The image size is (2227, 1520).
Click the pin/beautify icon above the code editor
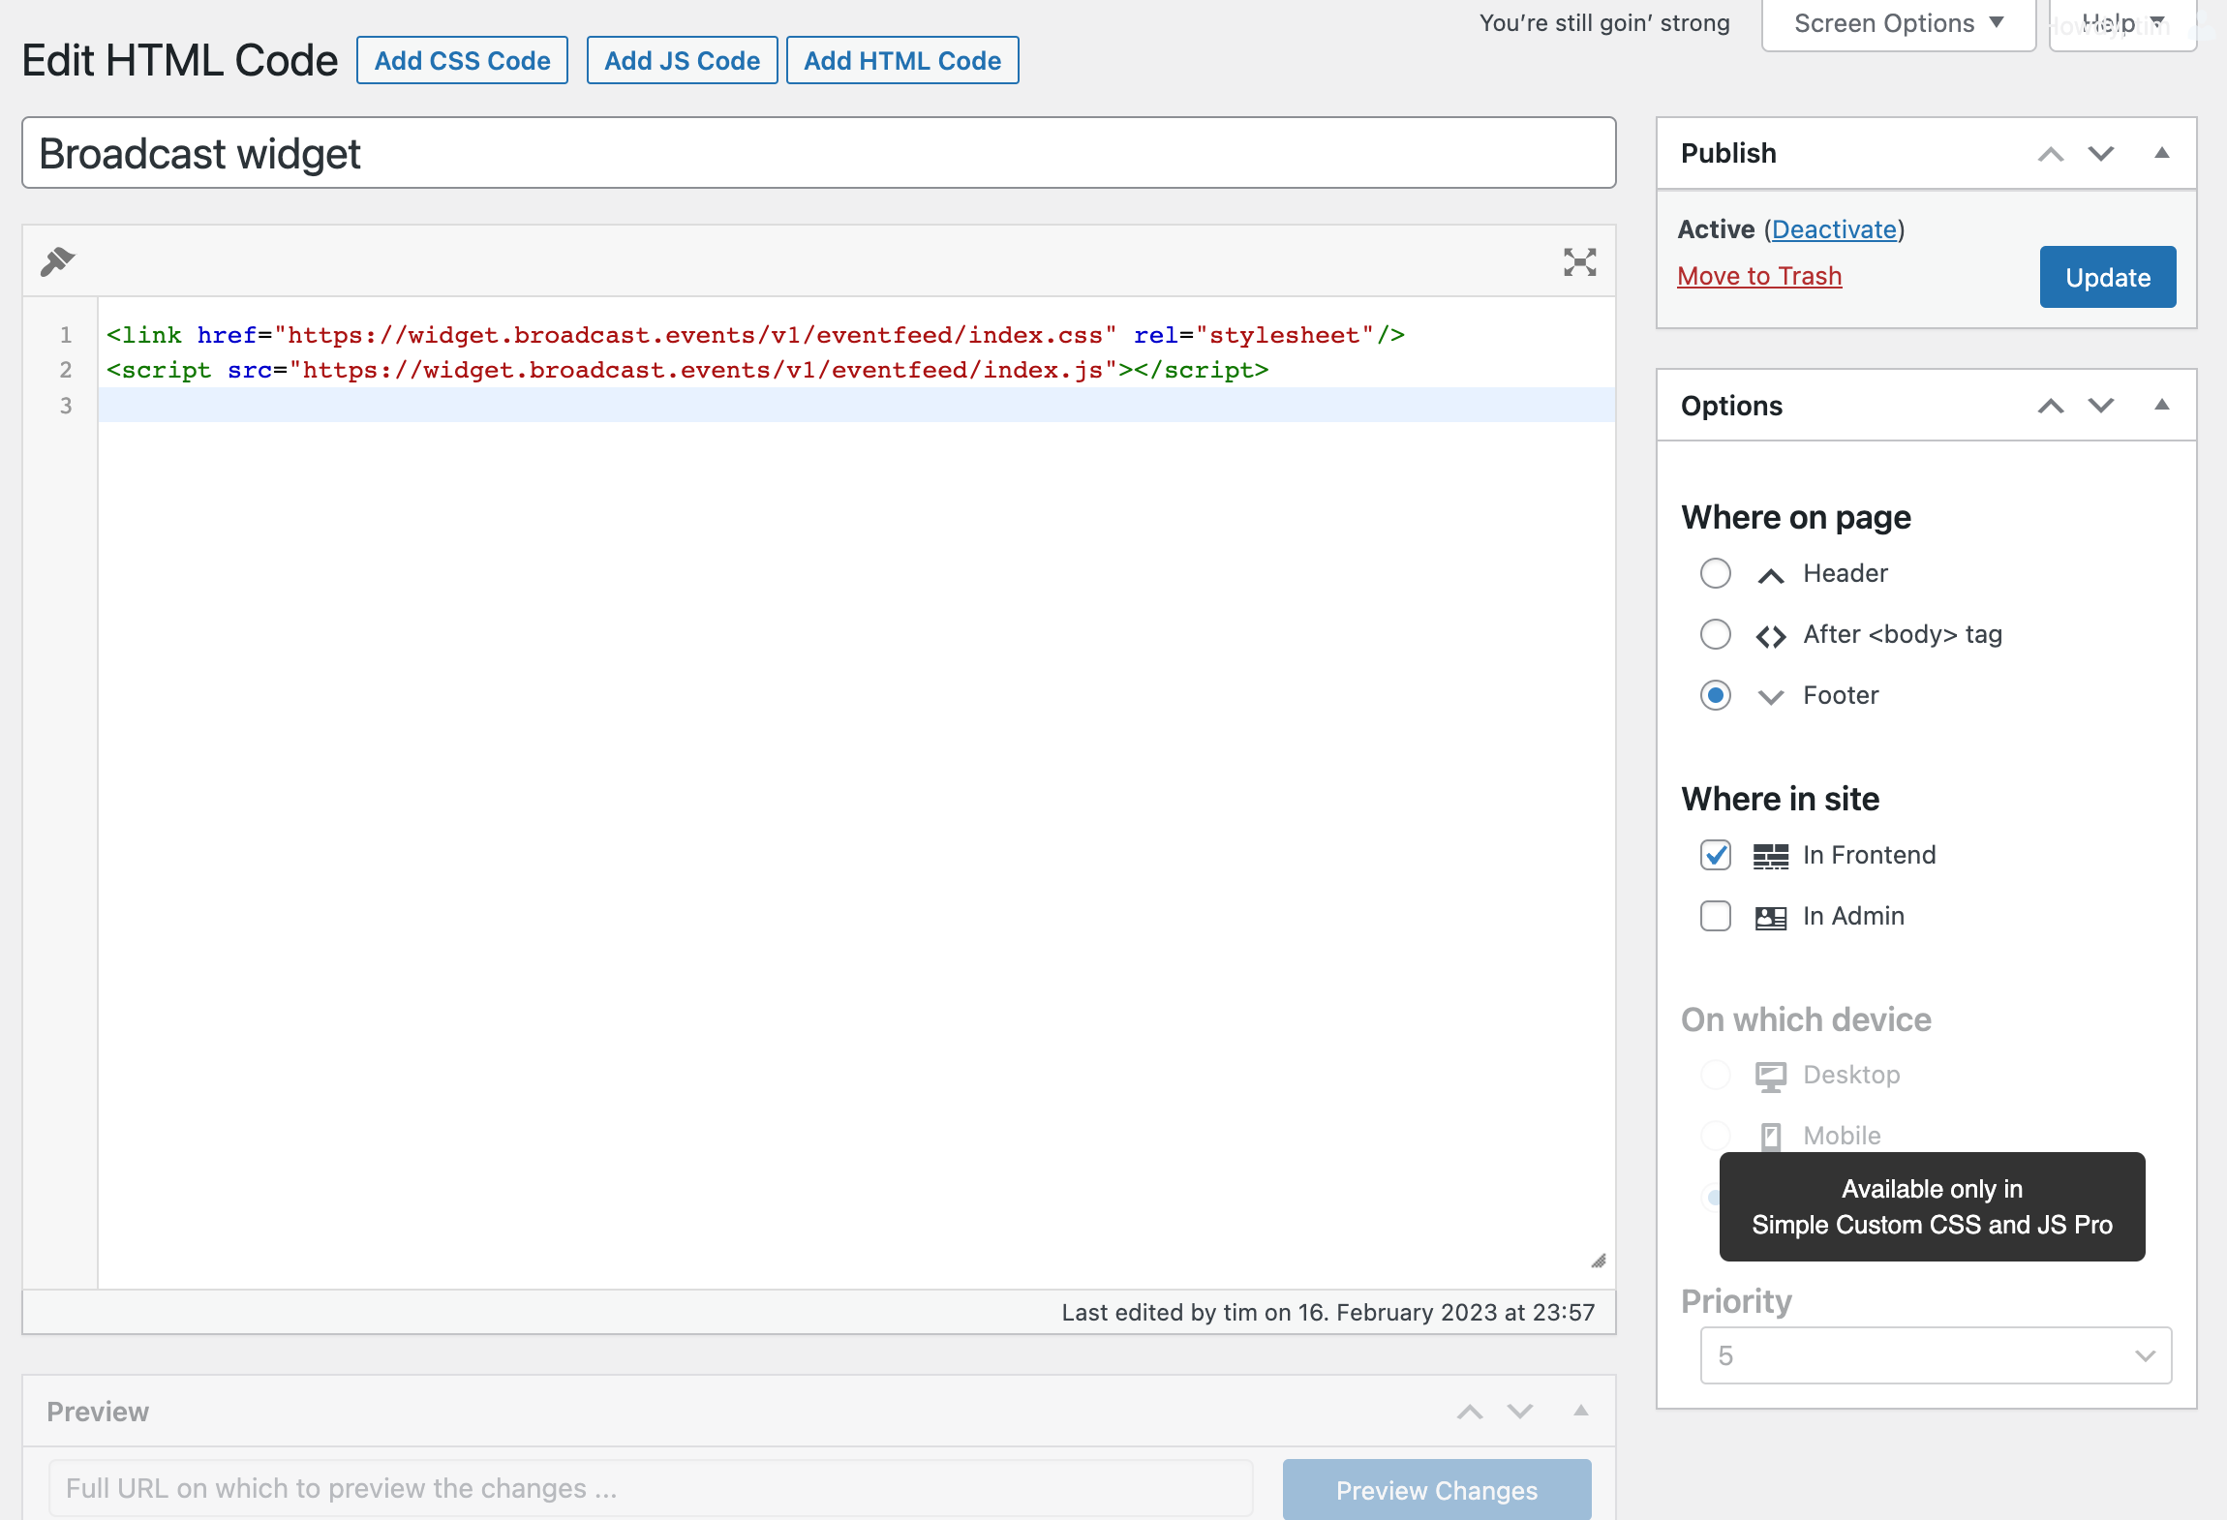pos(57,261)
